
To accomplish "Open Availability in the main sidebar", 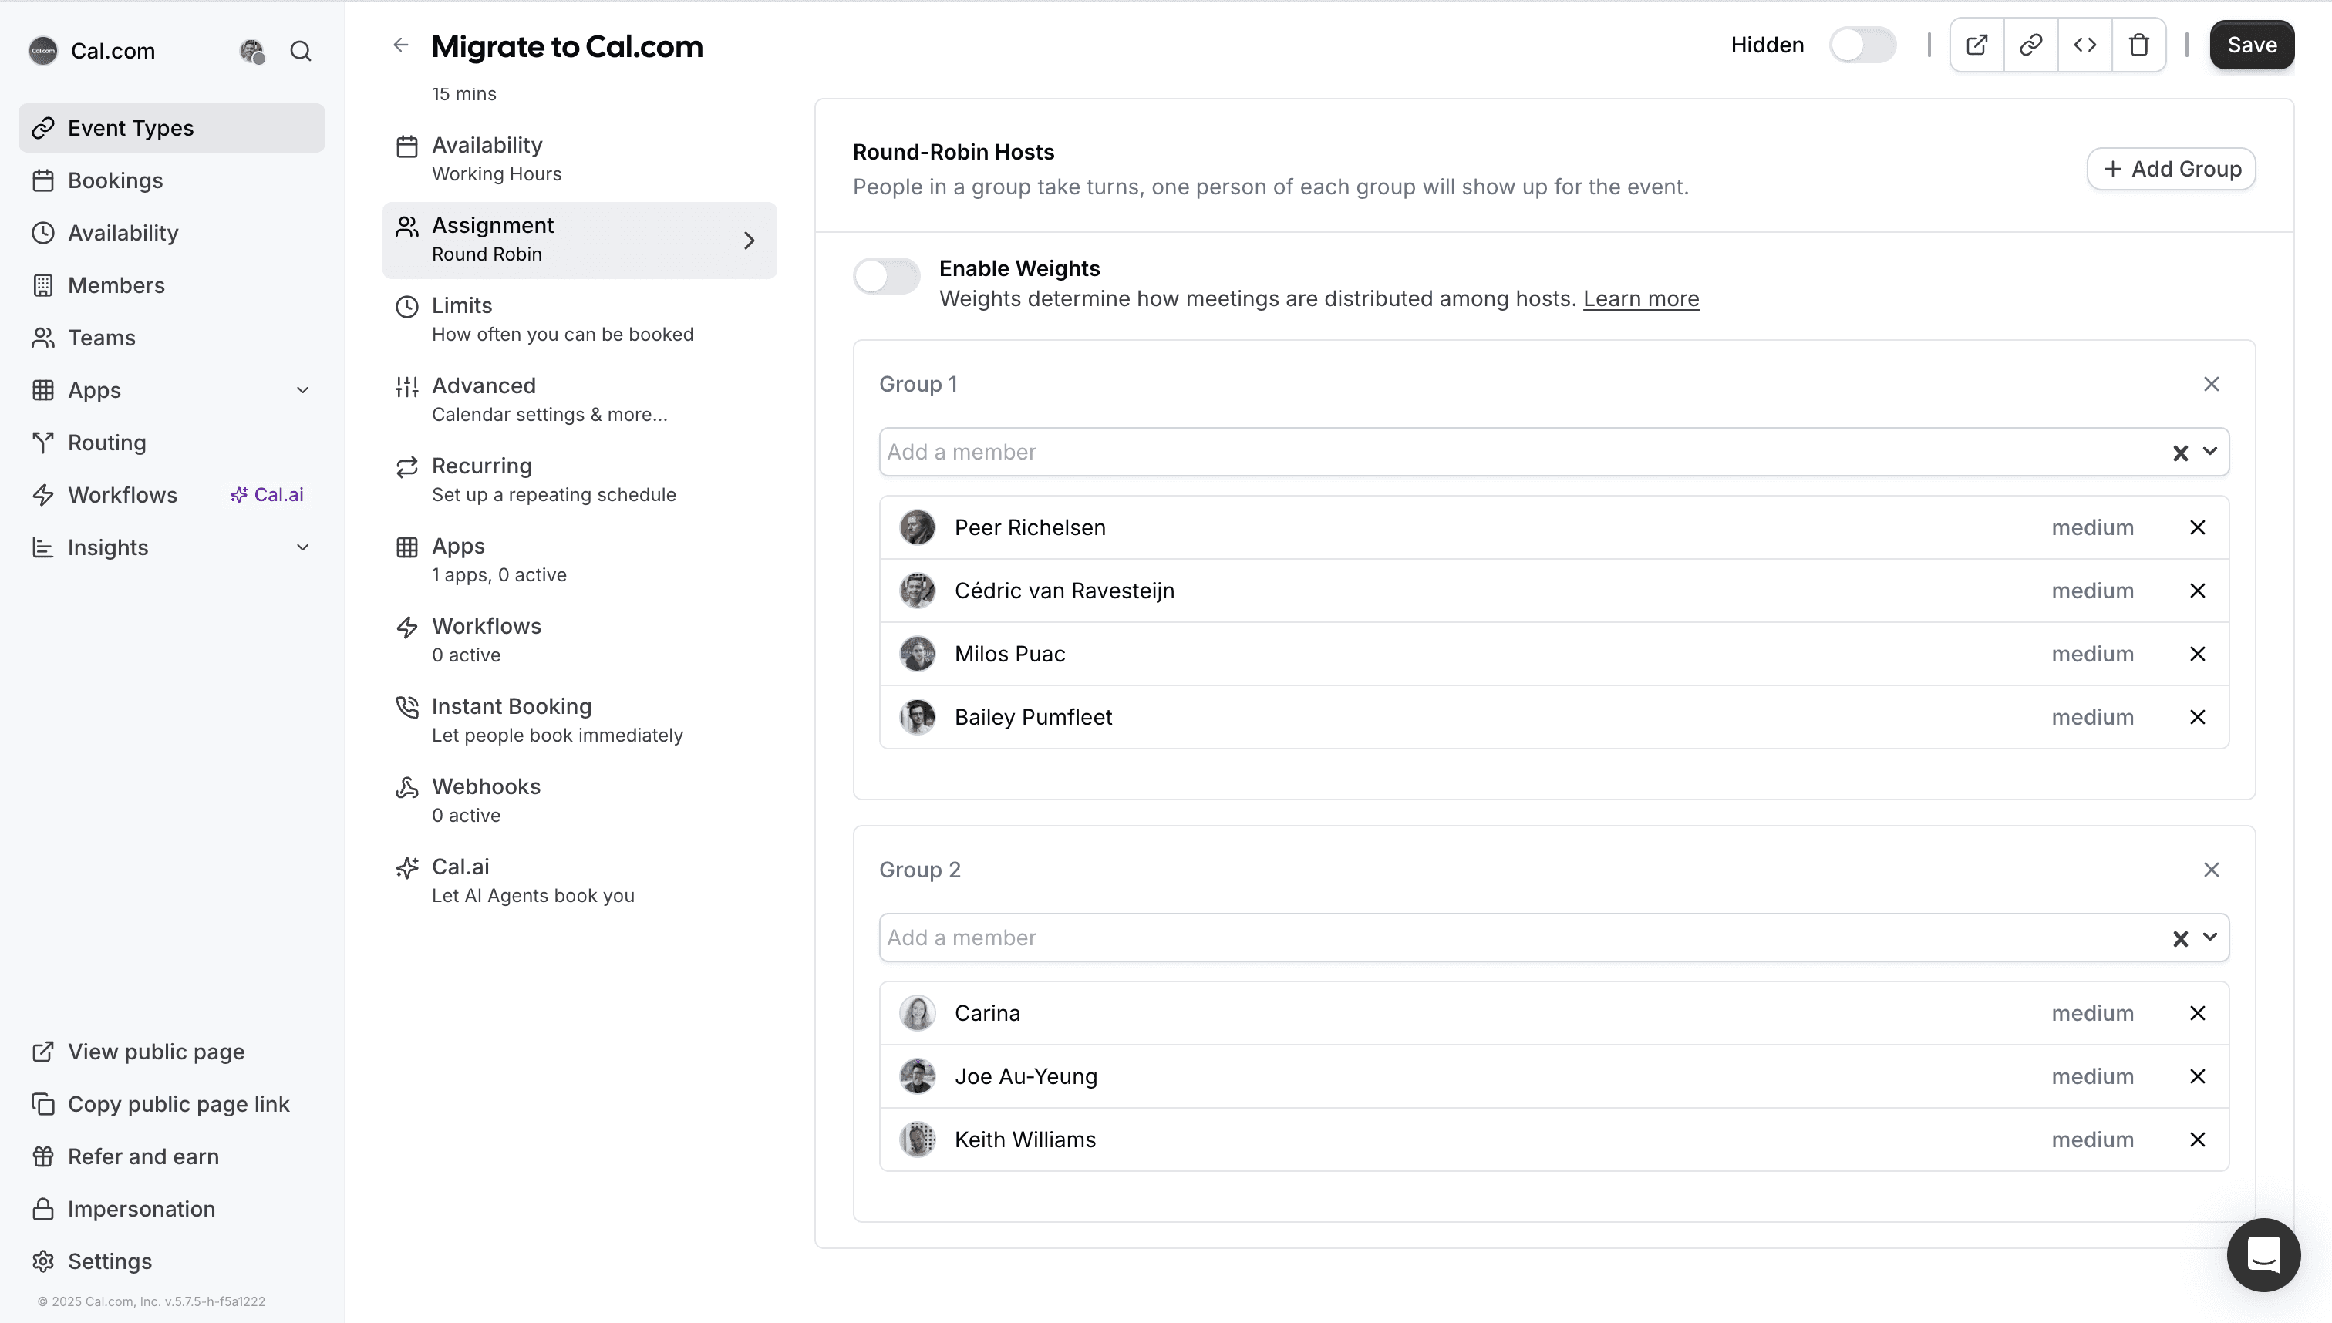I will (172, 234).
